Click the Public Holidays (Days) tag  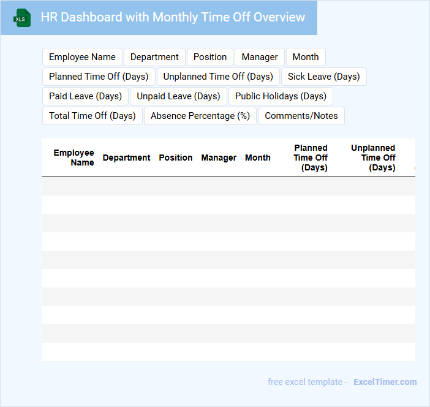point(281,96)
